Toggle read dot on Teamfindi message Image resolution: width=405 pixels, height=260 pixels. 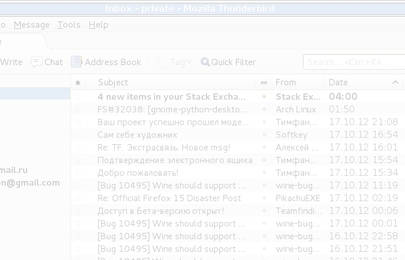point(264,210)
